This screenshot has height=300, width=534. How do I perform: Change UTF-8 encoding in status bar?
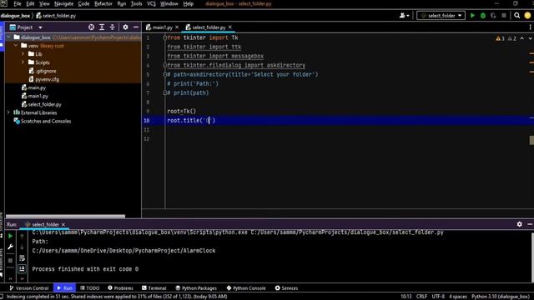[x=438, y=297]
